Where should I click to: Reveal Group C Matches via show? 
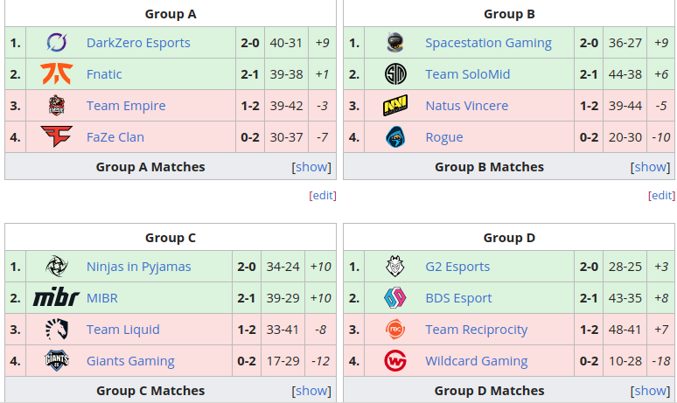(311, 391)
